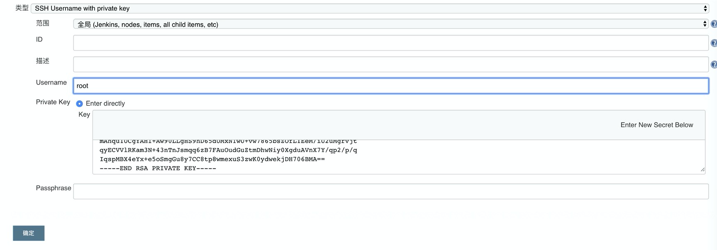
Task: Click the Enter New Secret Below text
Action: [656, 125]
